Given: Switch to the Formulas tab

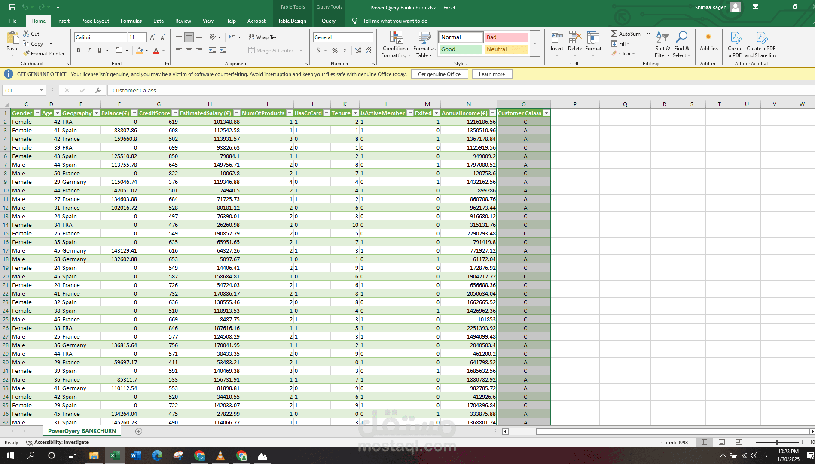Looking at the screenshot, I should click(x=131, y=21).
